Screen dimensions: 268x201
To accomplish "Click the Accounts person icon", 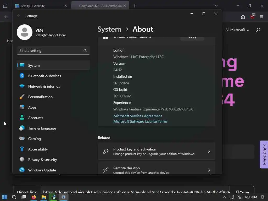I will (x=22, y=118).
